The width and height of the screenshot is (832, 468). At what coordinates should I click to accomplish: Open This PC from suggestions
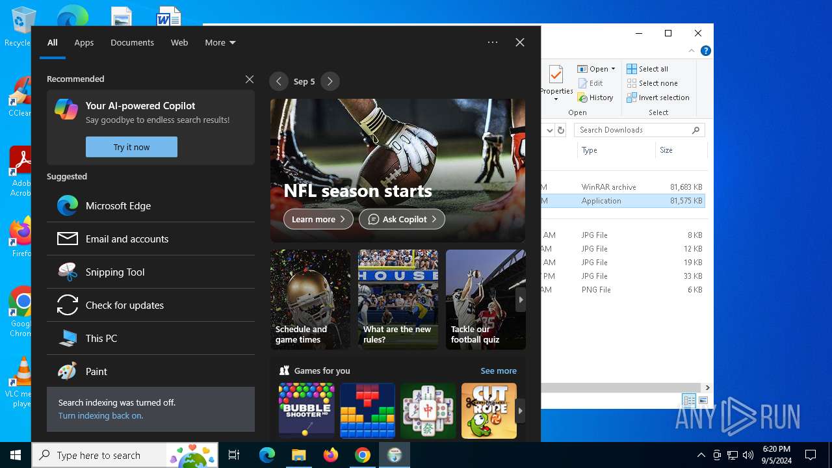tap(151, 338)
